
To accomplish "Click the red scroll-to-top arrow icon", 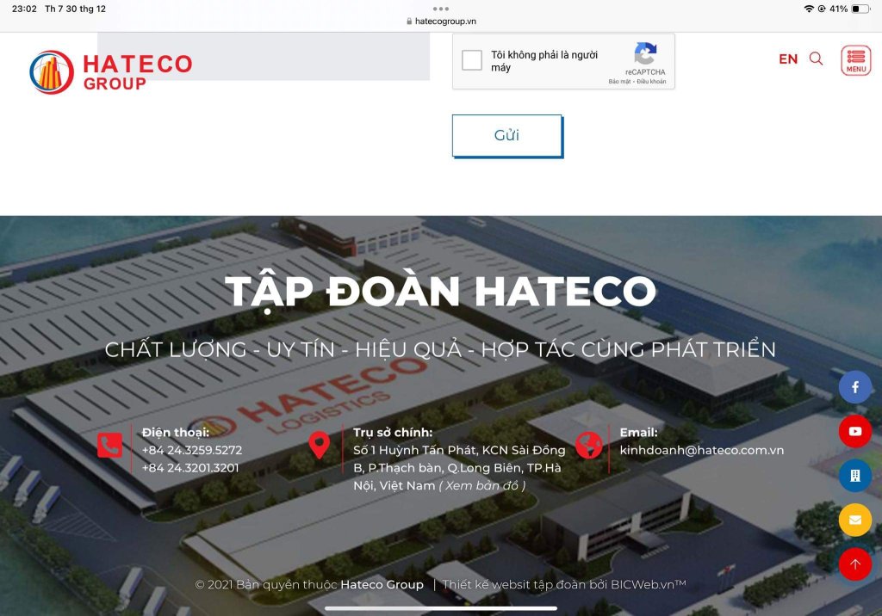I will pos(855,564).
